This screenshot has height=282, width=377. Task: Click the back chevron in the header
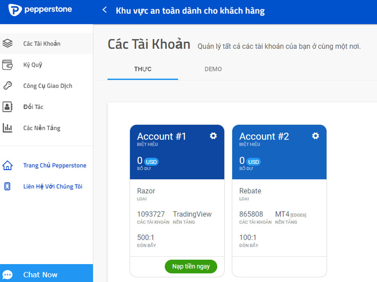coord(104,10)
